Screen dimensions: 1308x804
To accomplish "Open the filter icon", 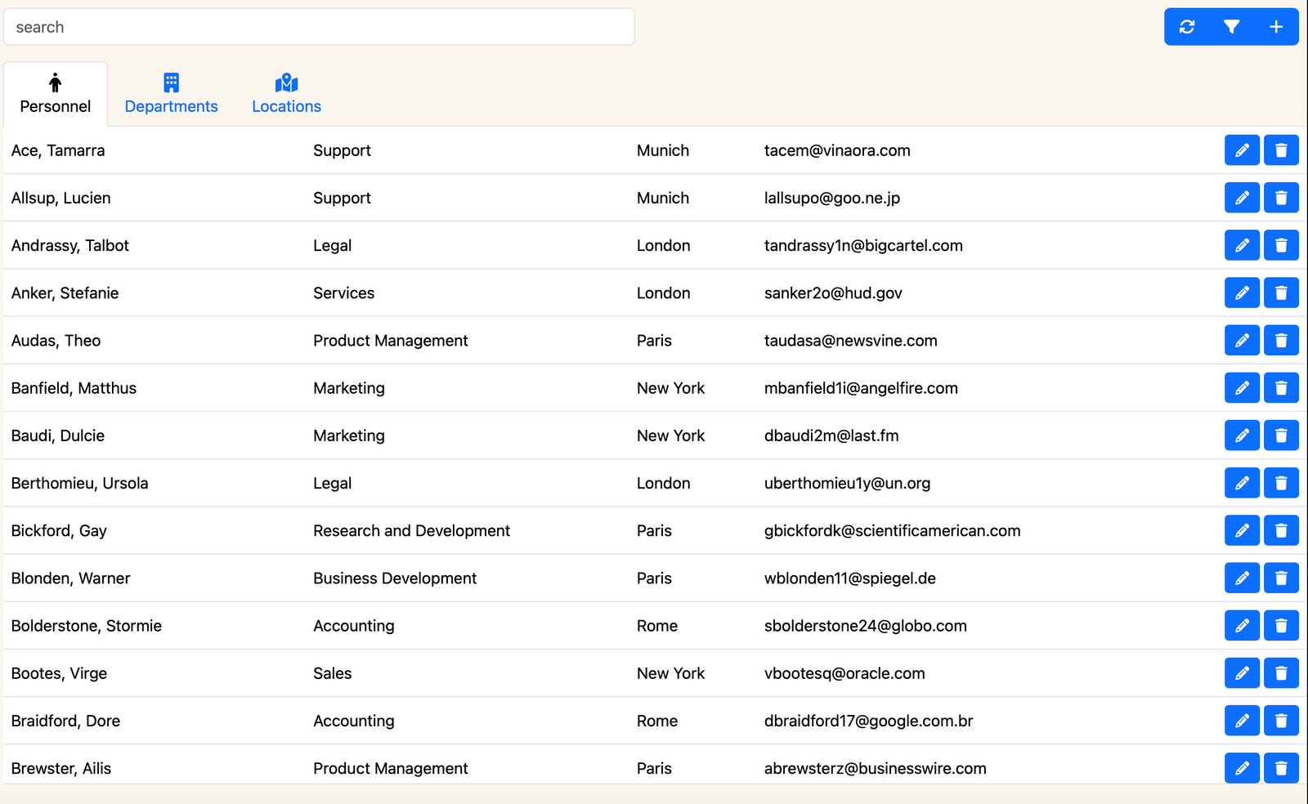I will (1231, 26).
